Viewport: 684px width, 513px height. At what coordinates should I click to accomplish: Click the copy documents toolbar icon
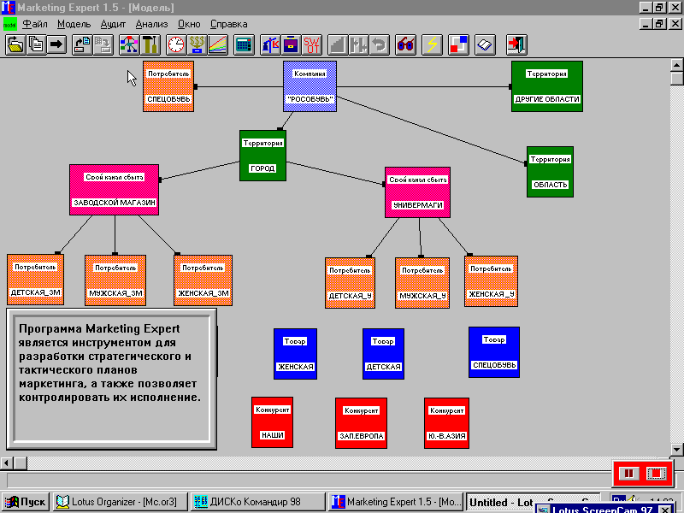point(36,44)
